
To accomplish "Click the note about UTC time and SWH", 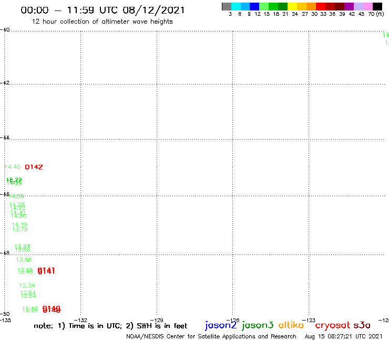I will click(x=110, y=326).
